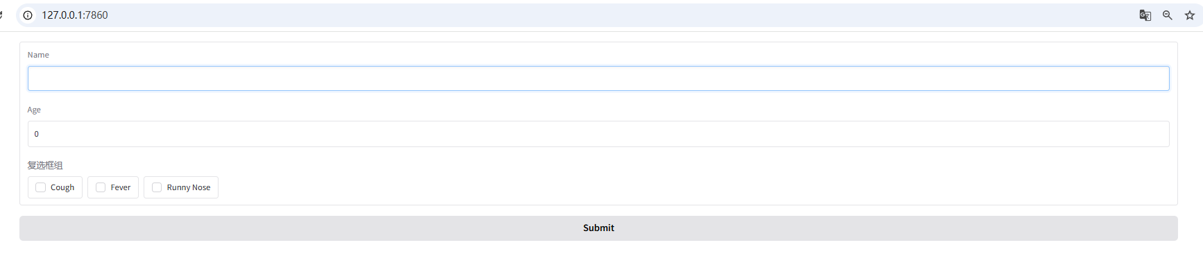
Task: Select the 127.0.0.1:7860 address bar URL
Action: point(75,15)
